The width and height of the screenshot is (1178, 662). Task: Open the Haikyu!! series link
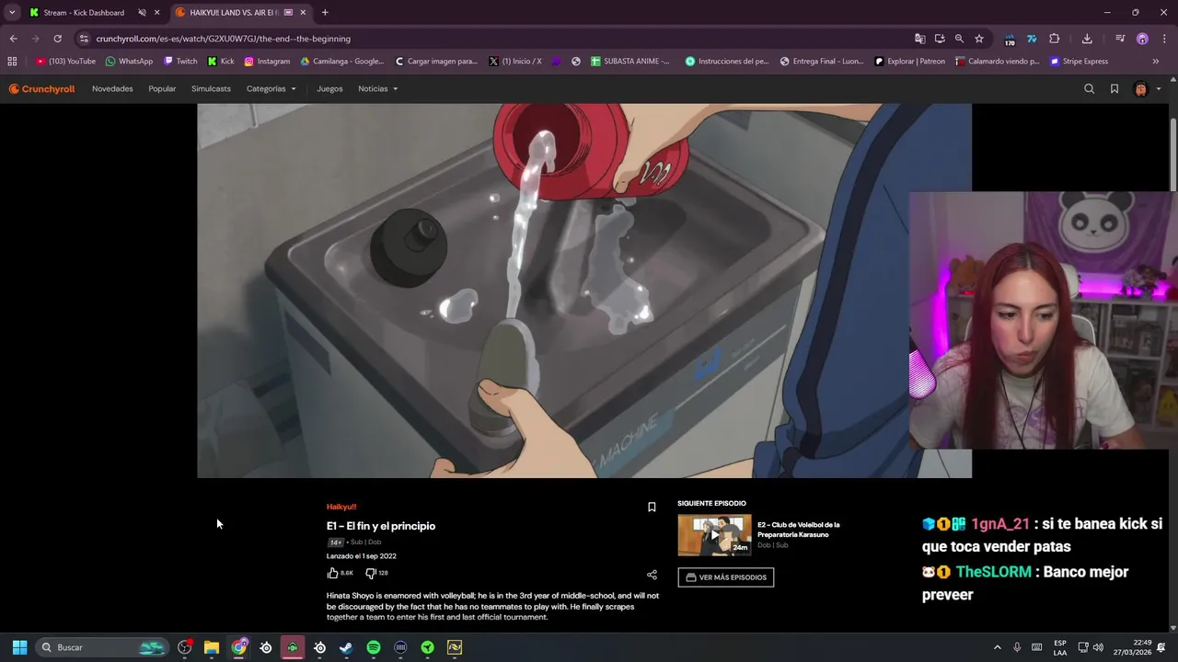click(x=341, y=507)
